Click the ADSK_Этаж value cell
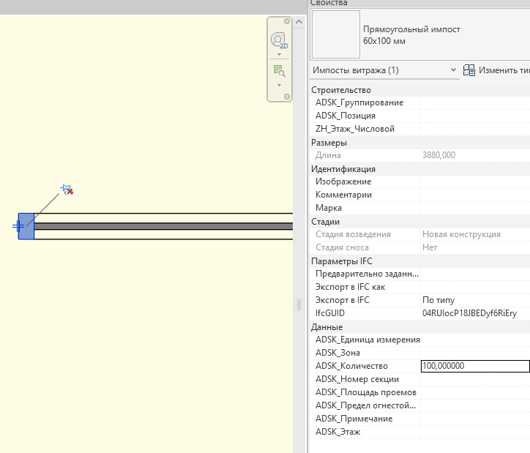530x453 pixels. (x=475, y=432)
